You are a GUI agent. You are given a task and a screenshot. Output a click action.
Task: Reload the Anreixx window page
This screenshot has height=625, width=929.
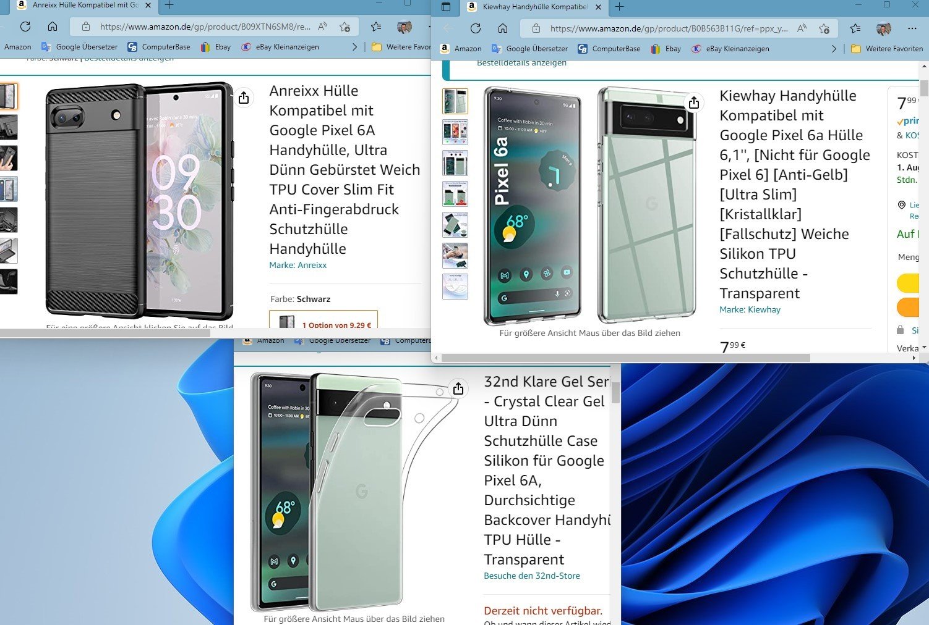point(25,27)
